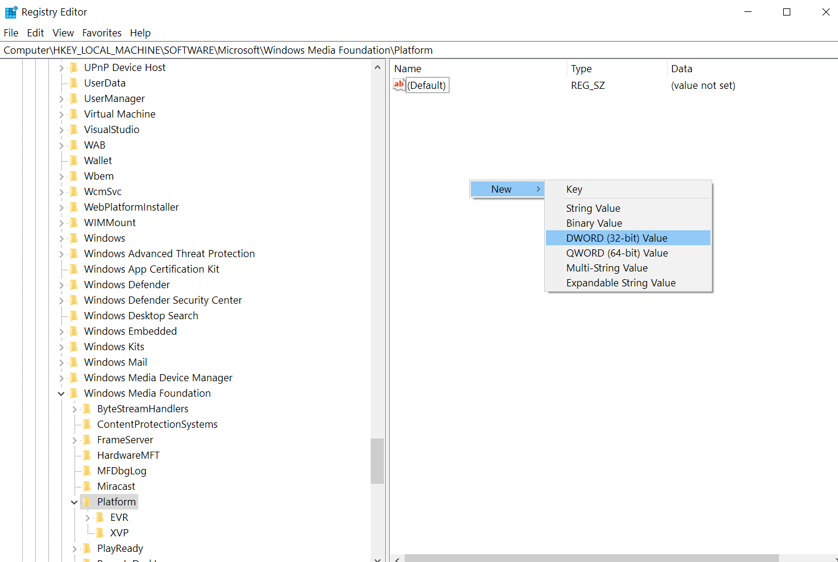Viewport: 838px width, 562px height.
Task: Click the Platform folder icon in tree
Action: pyautogui.click(x=87, y=502)
